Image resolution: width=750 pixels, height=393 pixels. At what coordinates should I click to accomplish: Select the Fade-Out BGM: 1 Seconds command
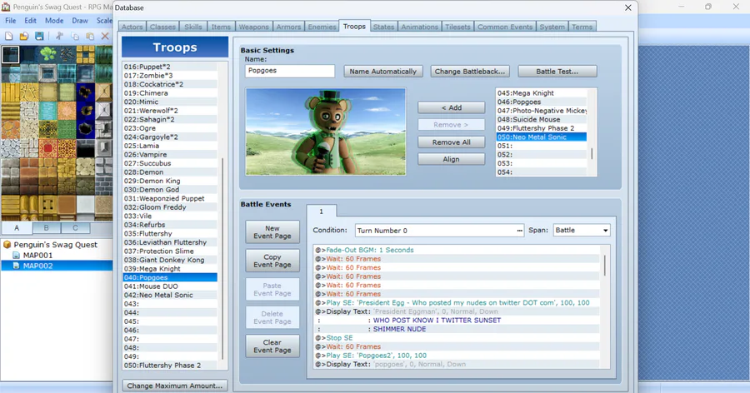[x=457, y=250]
